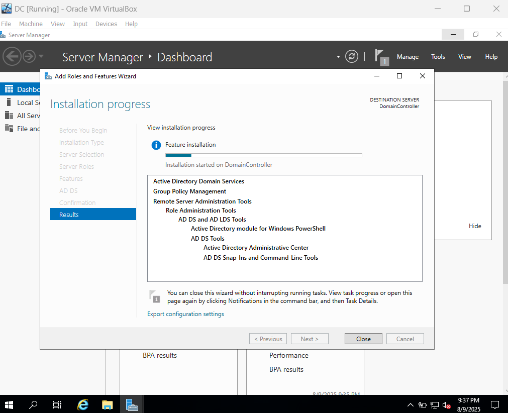This screenshot has width=508, height=413.
Task: Click Server Manager taskbar icon
Action: (x=132, y=404)
